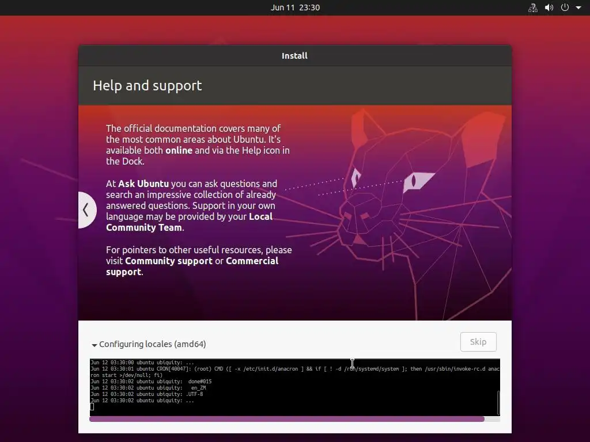This screenshot has height=442, width=590.
Task: Click the log line containing 'en_ZM'
Action: [x=148, y=388]
